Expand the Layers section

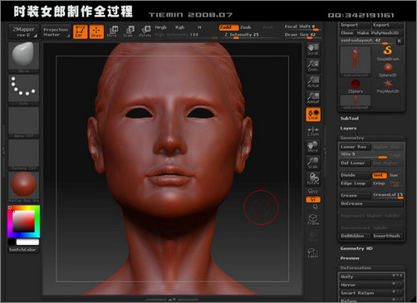click(348, 129)
